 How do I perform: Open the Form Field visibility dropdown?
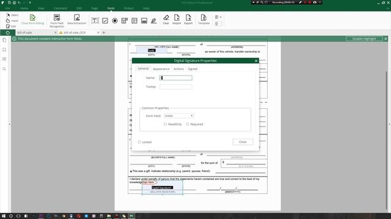pyautogui.click(x=178, y=116)
